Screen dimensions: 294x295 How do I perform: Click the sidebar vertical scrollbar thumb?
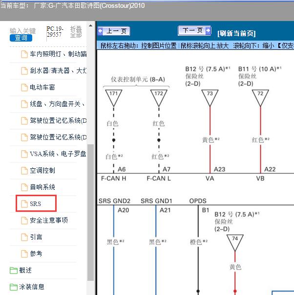90,213
